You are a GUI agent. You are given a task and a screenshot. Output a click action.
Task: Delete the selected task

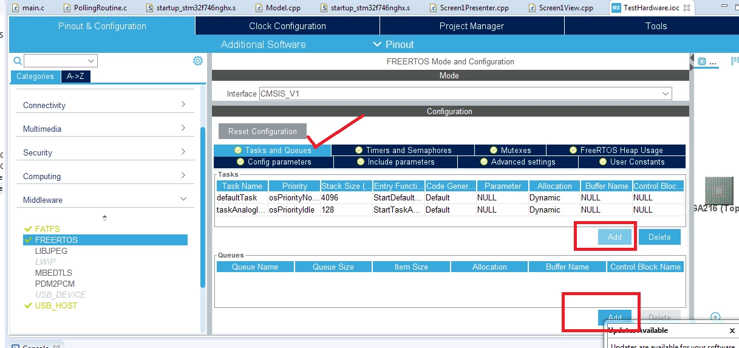tap(659, 237)
